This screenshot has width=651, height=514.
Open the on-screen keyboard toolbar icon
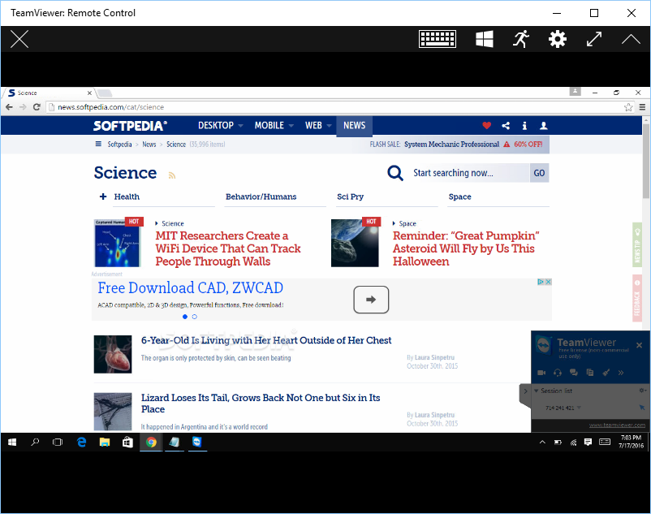click(x=438, y=39)
